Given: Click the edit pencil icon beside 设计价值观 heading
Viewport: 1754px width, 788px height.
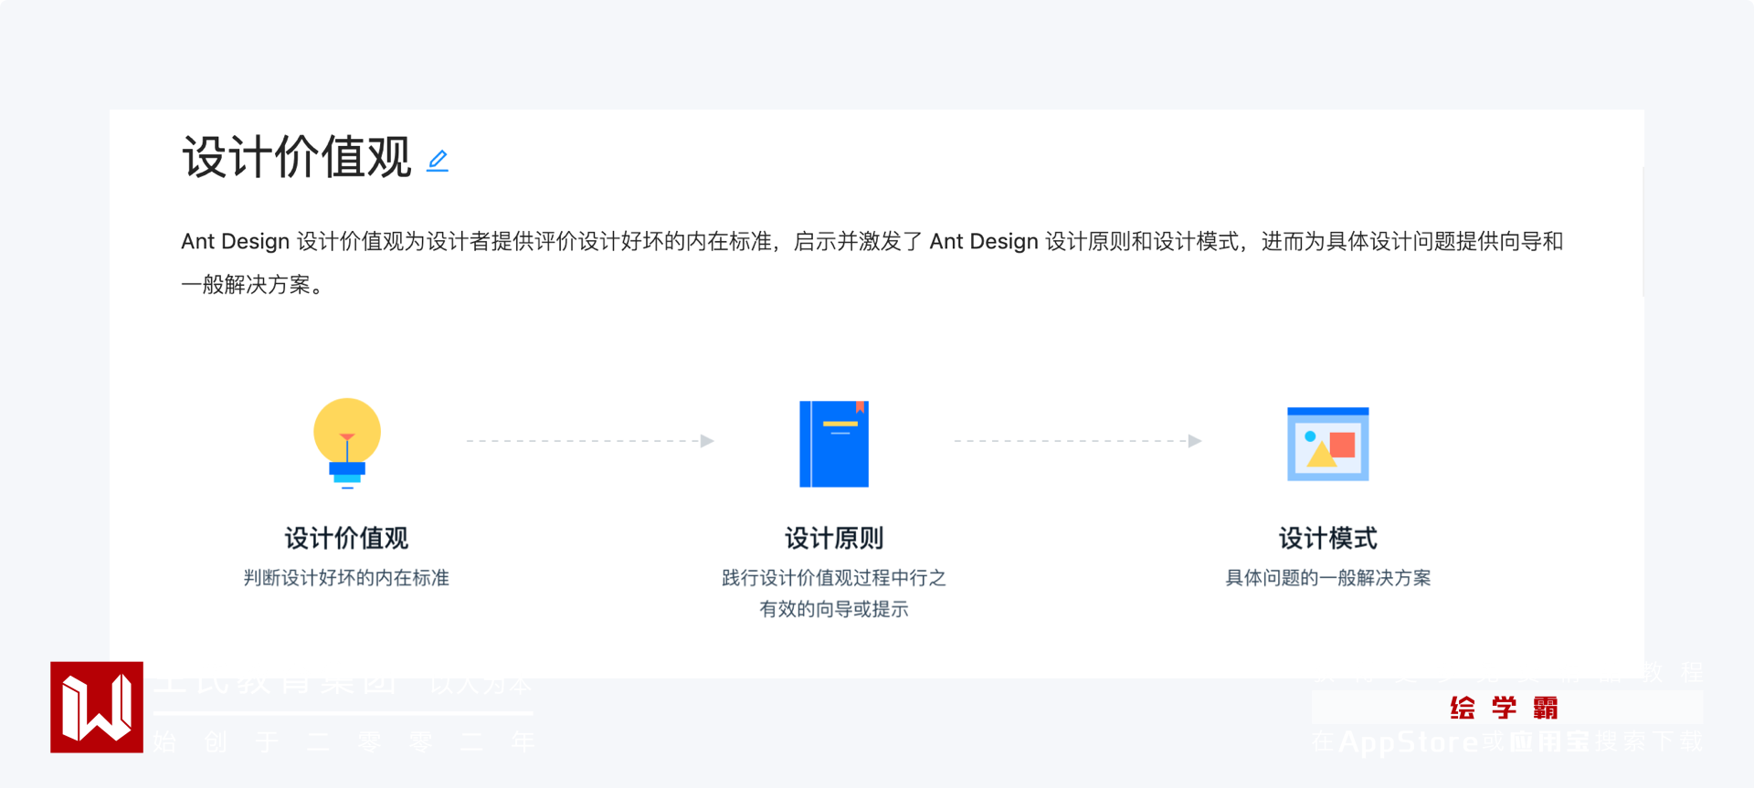Looking at the screenshot, I should tap(438, 161).
